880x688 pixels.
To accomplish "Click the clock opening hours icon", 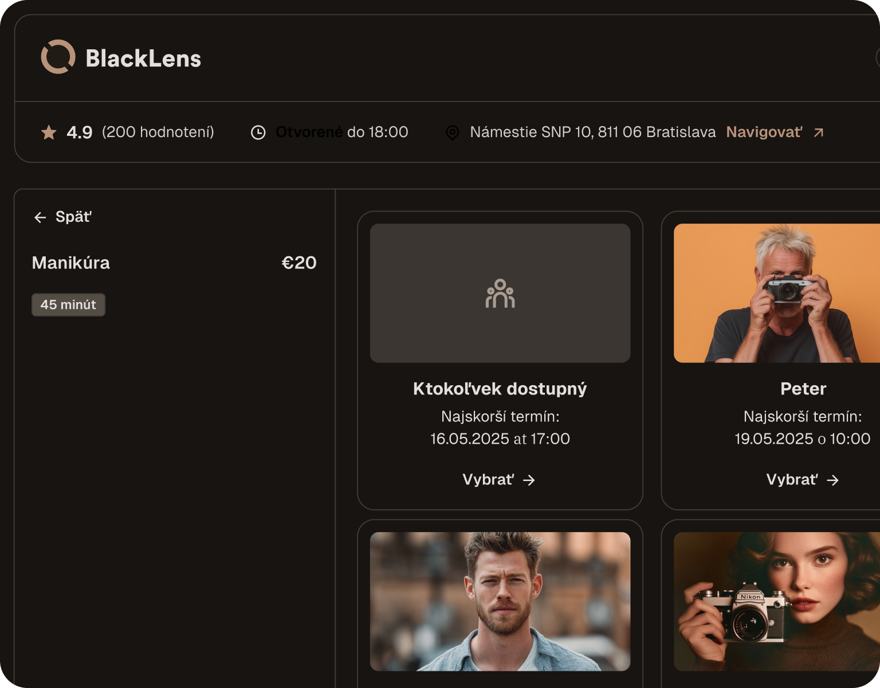I will 258,132.
